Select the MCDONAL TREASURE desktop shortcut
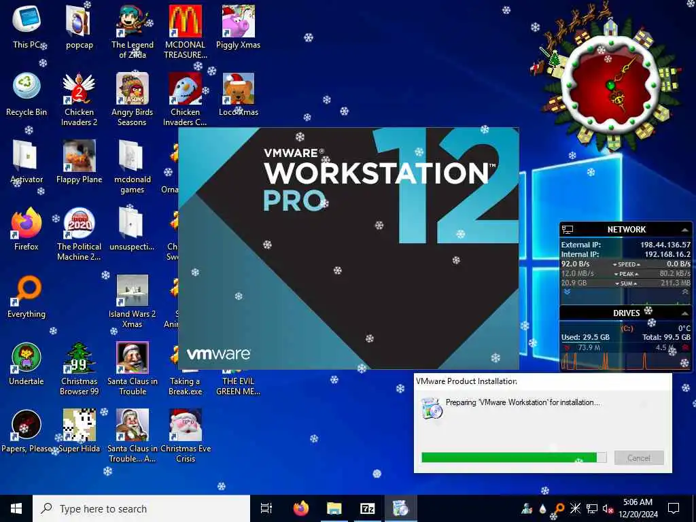This screenshot has width=696, height=522. (185, 32)
